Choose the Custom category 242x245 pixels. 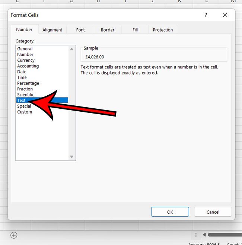25,112
